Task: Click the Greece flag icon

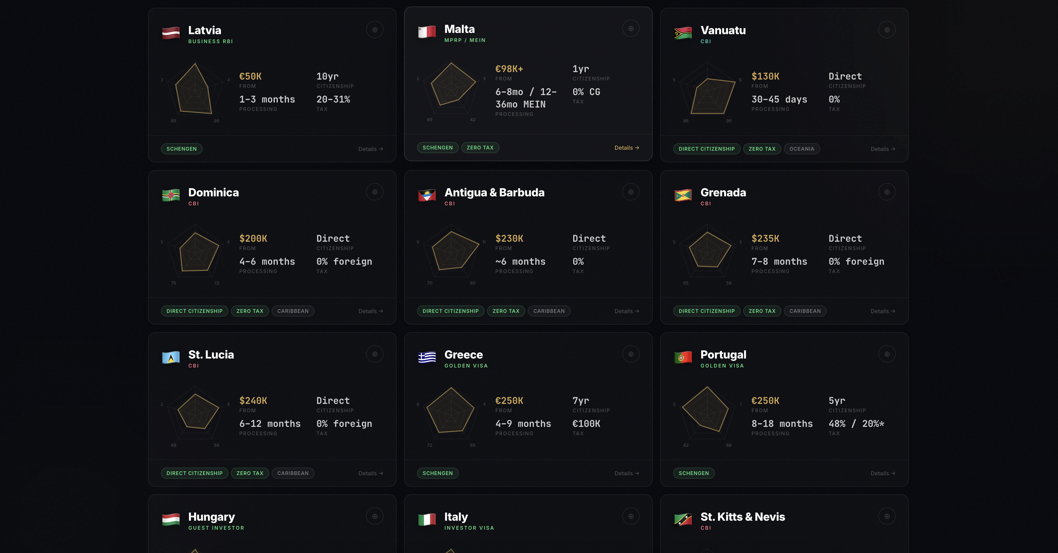Action: 427,358
